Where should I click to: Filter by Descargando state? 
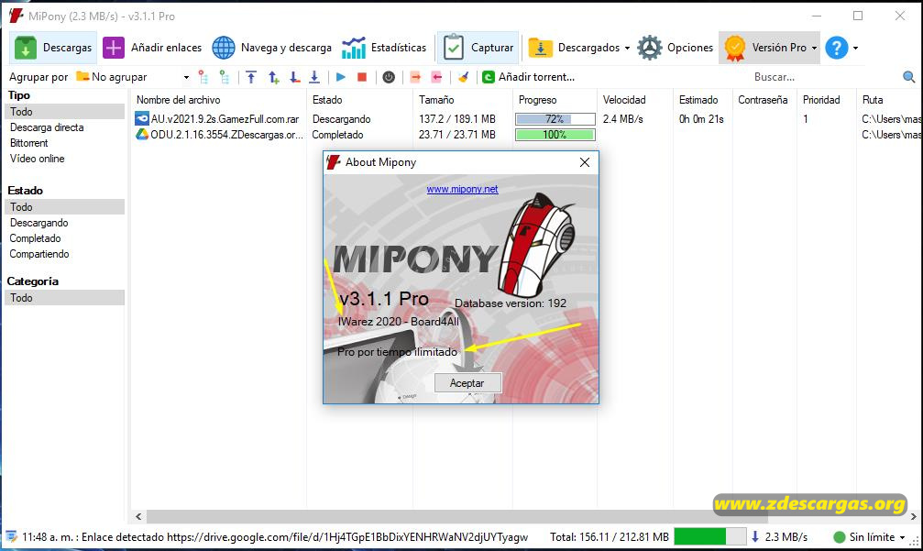38,223
